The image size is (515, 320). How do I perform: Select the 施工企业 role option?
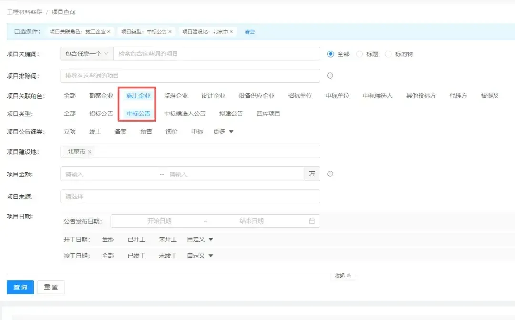click(x=138, y=95)
